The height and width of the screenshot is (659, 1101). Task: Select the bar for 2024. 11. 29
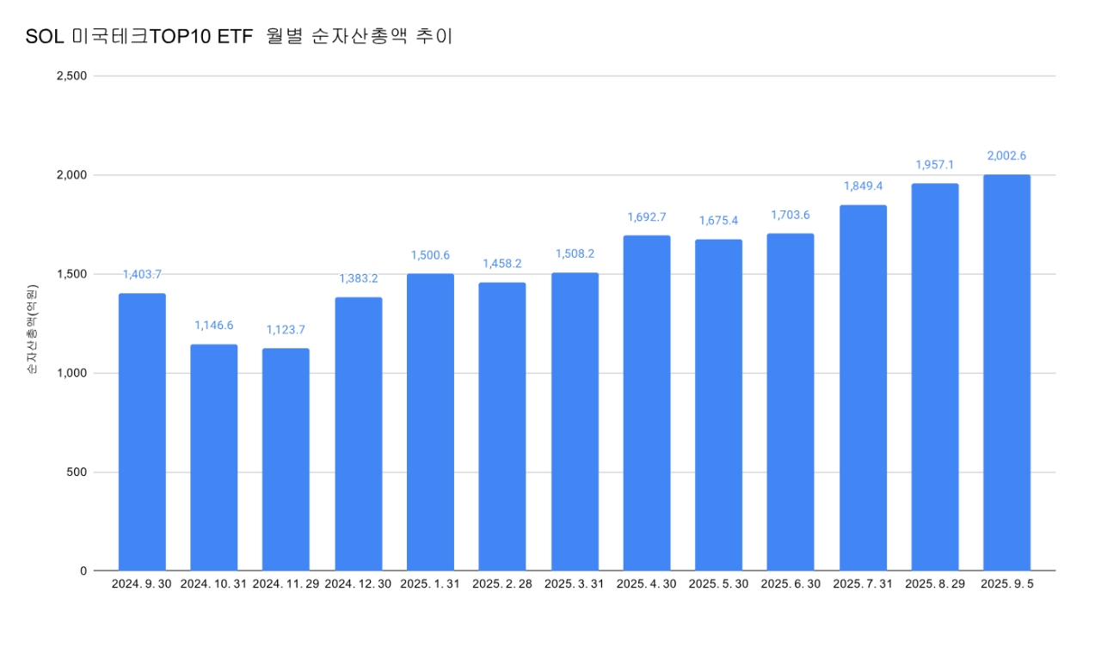(x=286, y=459)
